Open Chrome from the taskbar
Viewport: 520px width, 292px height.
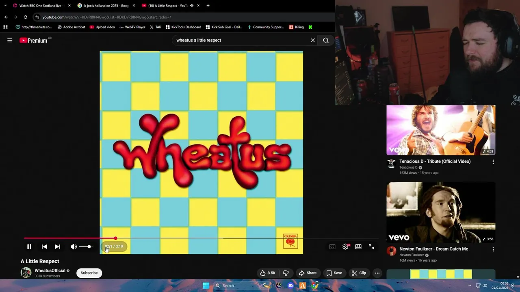tap(315, 286)
